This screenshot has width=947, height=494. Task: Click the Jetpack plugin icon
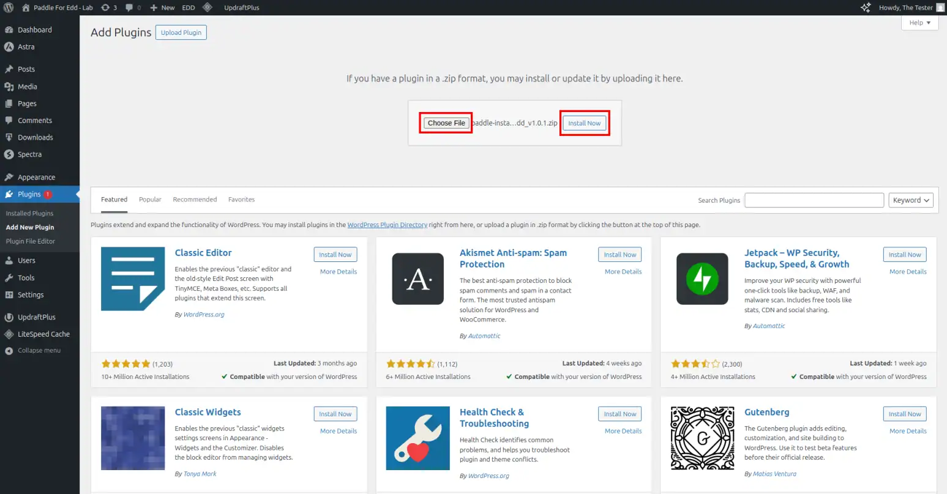(702, 279)
